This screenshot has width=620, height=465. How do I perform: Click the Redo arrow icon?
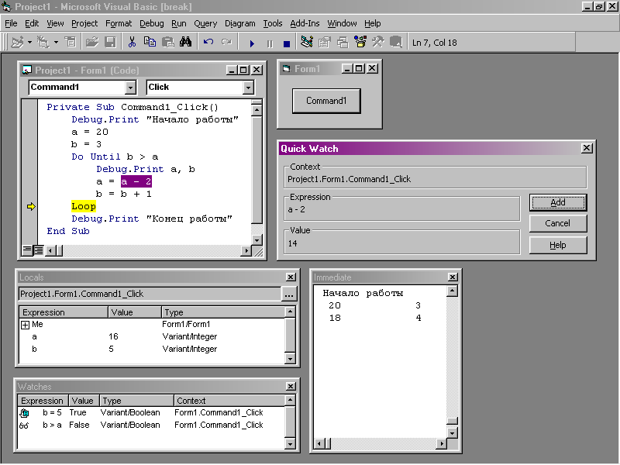(226, 42)
